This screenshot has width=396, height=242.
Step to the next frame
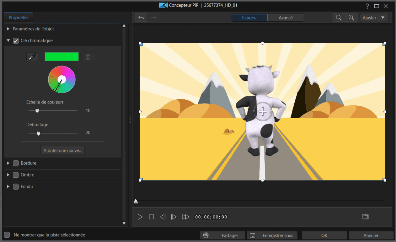pos(174,217)
